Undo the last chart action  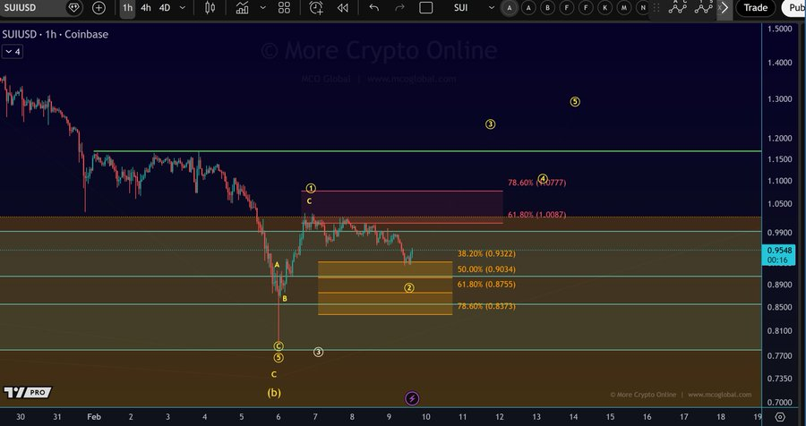(x=374, y=8)
